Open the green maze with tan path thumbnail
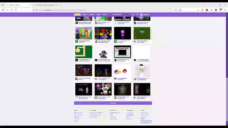The height and width of the screenshot is (128, 228). click(84, 52)
